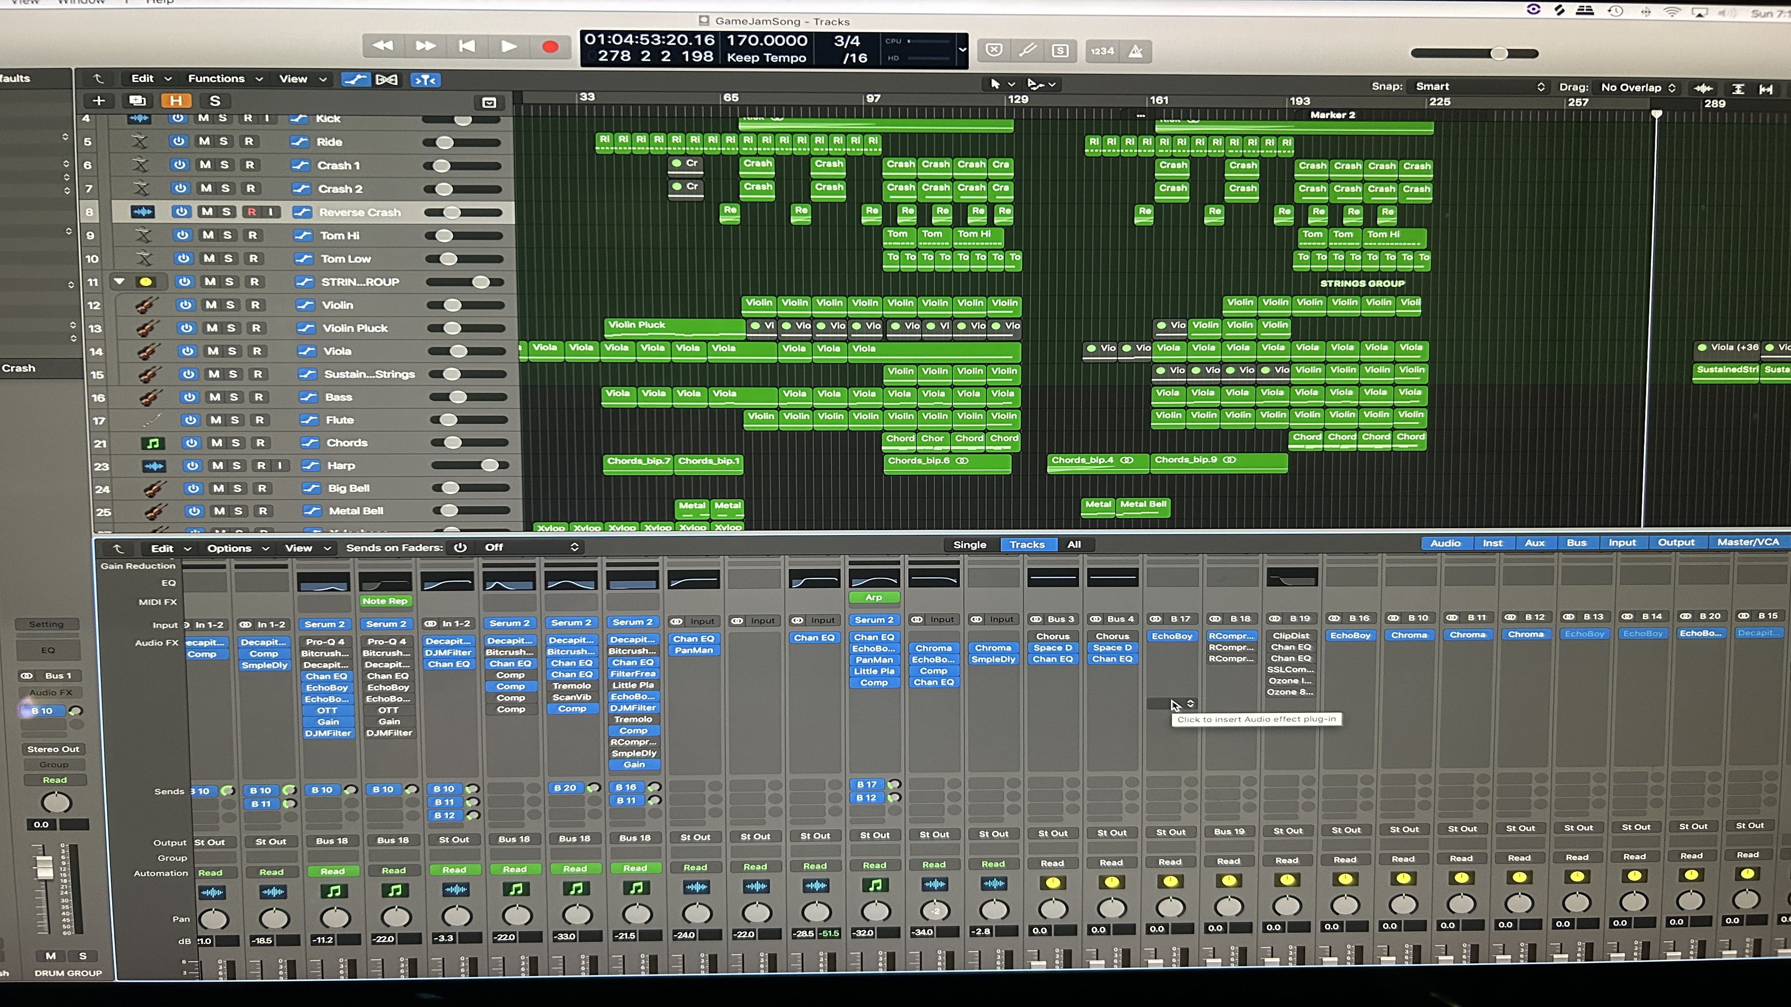Mute the Ride track
The image size is (1791, 1007).
(204, 141)
